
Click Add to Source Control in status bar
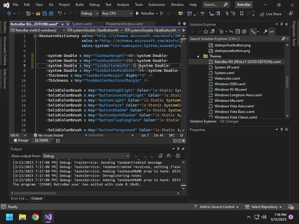[x=216, y=207]
